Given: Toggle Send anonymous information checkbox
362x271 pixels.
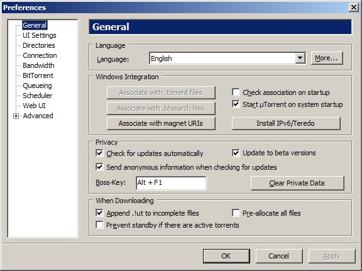Looking at the screenshot, I should pos(99,167).
